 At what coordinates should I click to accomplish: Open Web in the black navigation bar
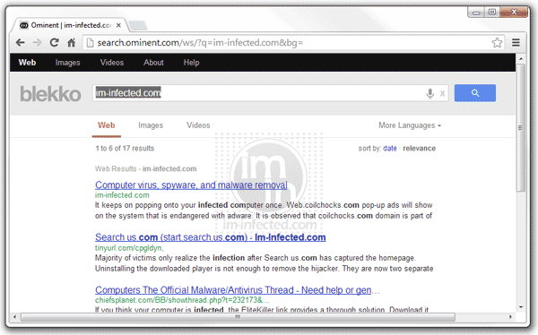pos(28,63)
